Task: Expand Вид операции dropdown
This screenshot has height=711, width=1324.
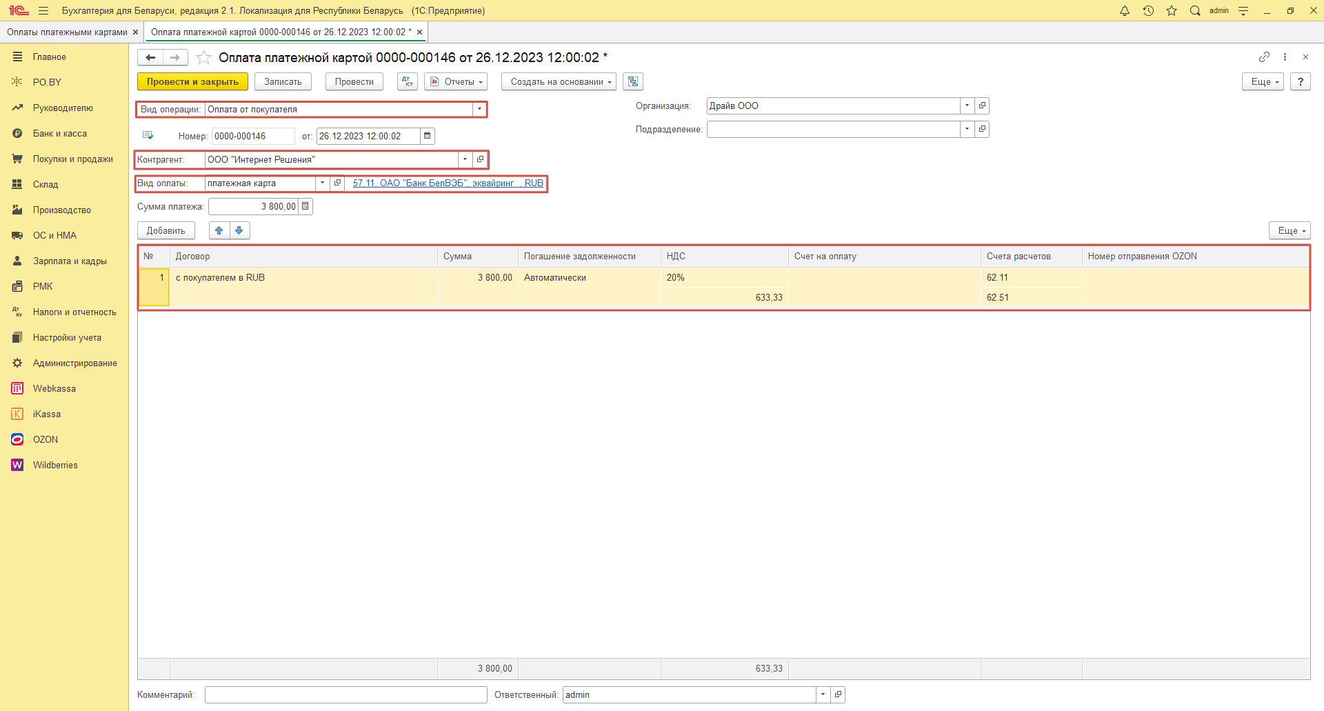Action: click(479, 109)
